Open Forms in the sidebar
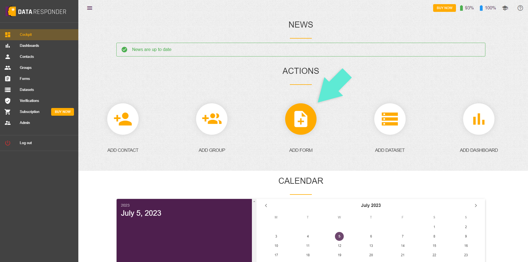This screenshot has width=528, height=262. 39,79
